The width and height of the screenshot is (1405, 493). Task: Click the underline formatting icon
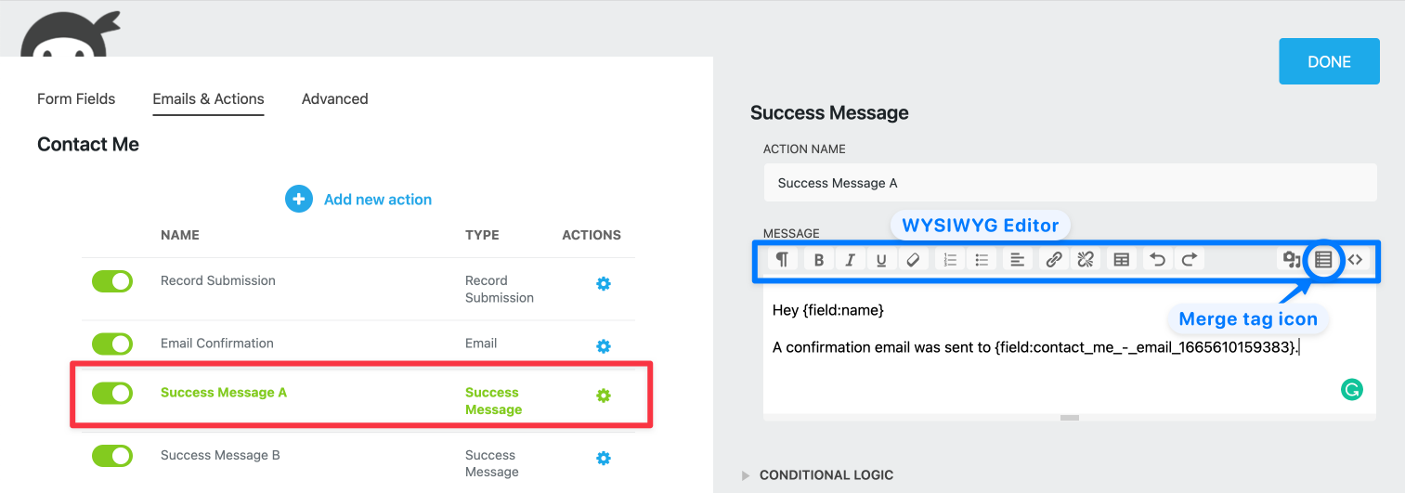(881, 260)
